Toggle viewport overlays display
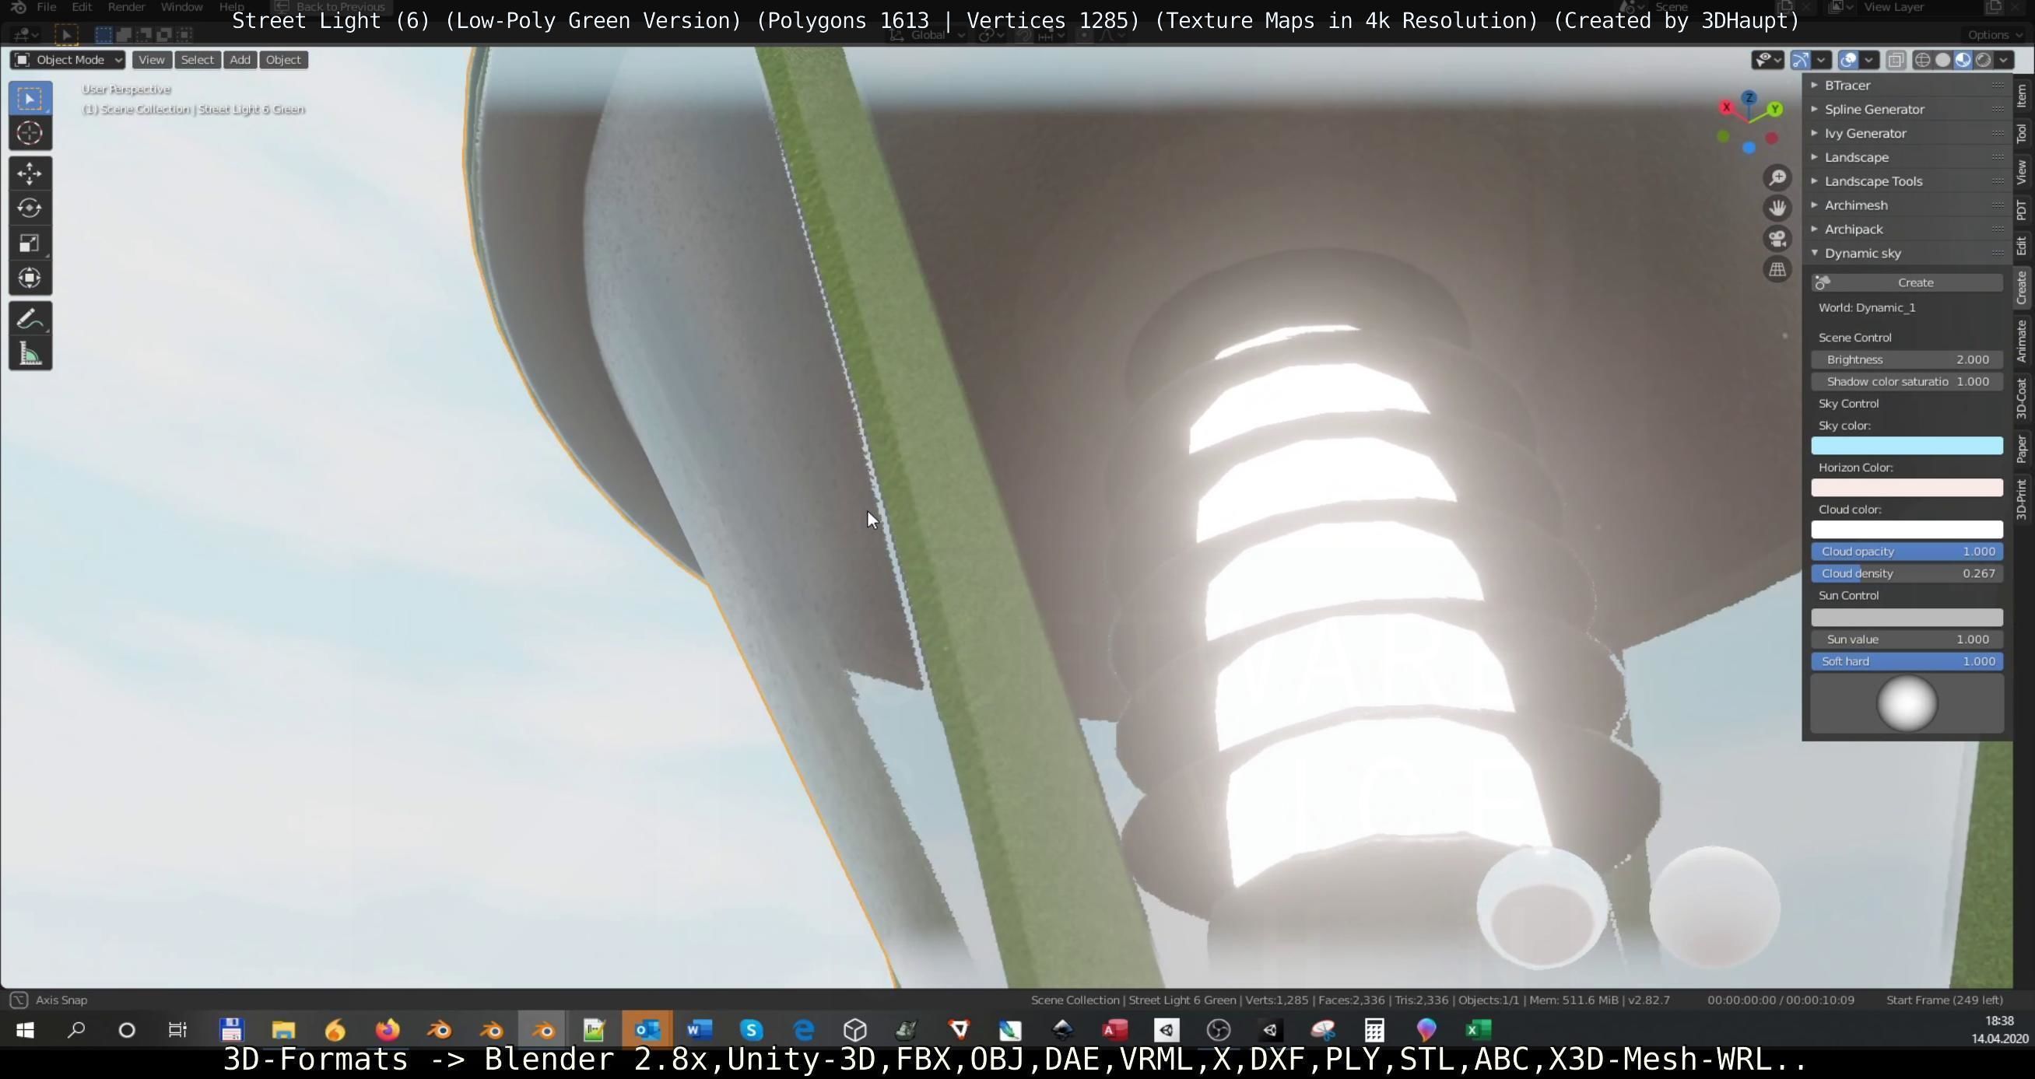The width and height of the screenshot is (2035, 1079). [x=1848, y=60]
